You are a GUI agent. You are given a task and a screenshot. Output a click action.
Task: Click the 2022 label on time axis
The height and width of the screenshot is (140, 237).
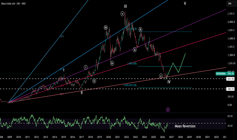[126, 137]
